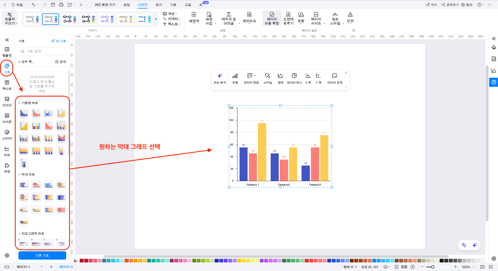This screenshot has height=271, width=498.
Task: Click the 배경색 background color icon
Action: tap(194, 18)
